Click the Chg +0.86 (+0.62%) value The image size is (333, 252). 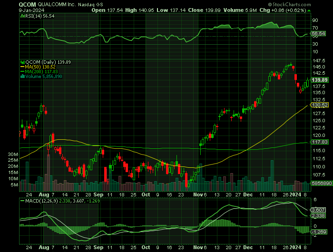[x=283, y=10]
